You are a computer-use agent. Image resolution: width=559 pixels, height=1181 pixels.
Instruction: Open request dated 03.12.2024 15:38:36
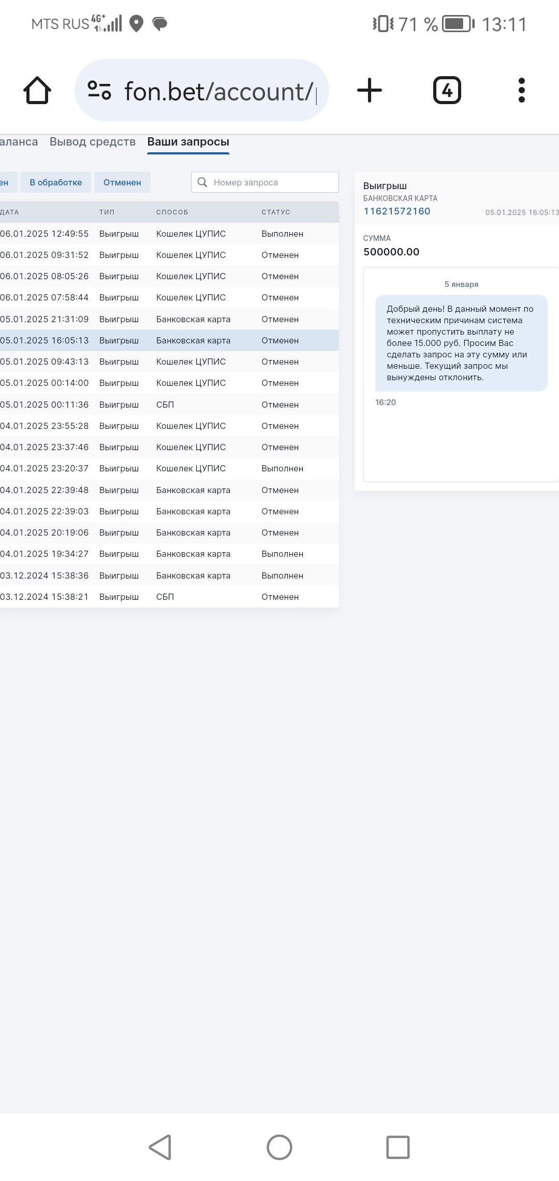[166, 575]
